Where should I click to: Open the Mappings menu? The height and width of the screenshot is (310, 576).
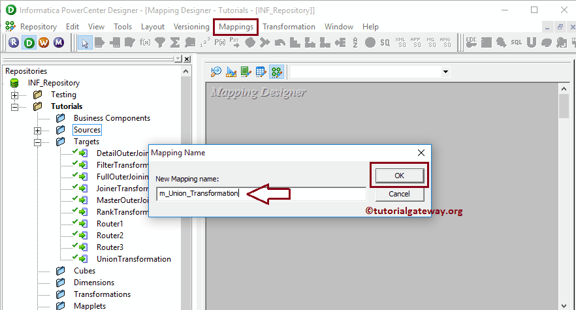[x=236, y=27]
